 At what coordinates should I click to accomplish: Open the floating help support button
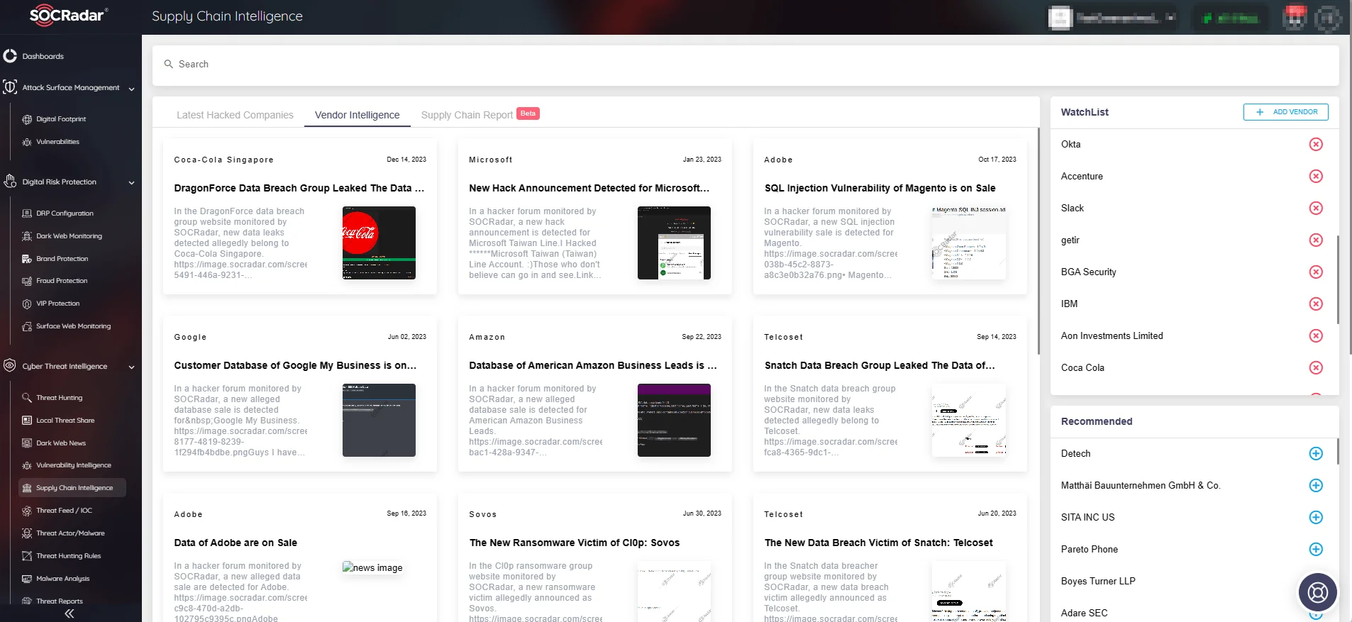click(x=1317, y=592)
